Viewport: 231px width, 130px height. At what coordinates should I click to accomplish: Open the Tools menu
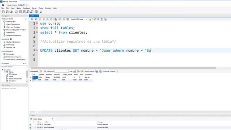pos(41,8)
